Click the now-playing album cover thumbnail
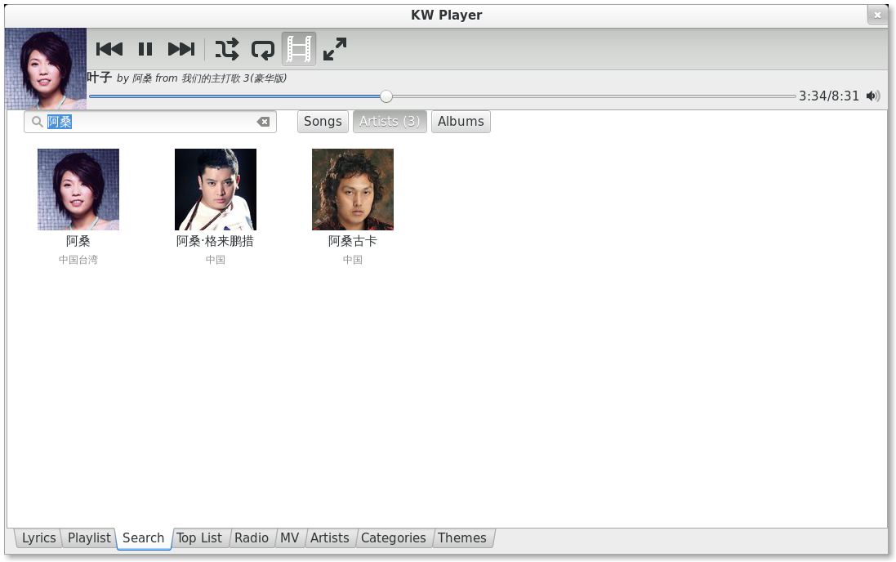This screenshot has width=896, height=562. tap(46, 69)
